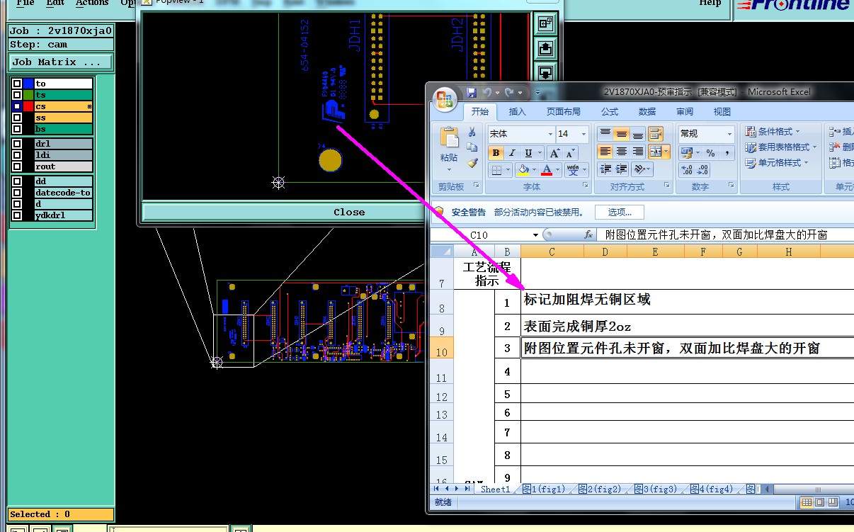Click the Increase Indent icon
Viewport: 854px width, 532px height.
pos(621,169)
